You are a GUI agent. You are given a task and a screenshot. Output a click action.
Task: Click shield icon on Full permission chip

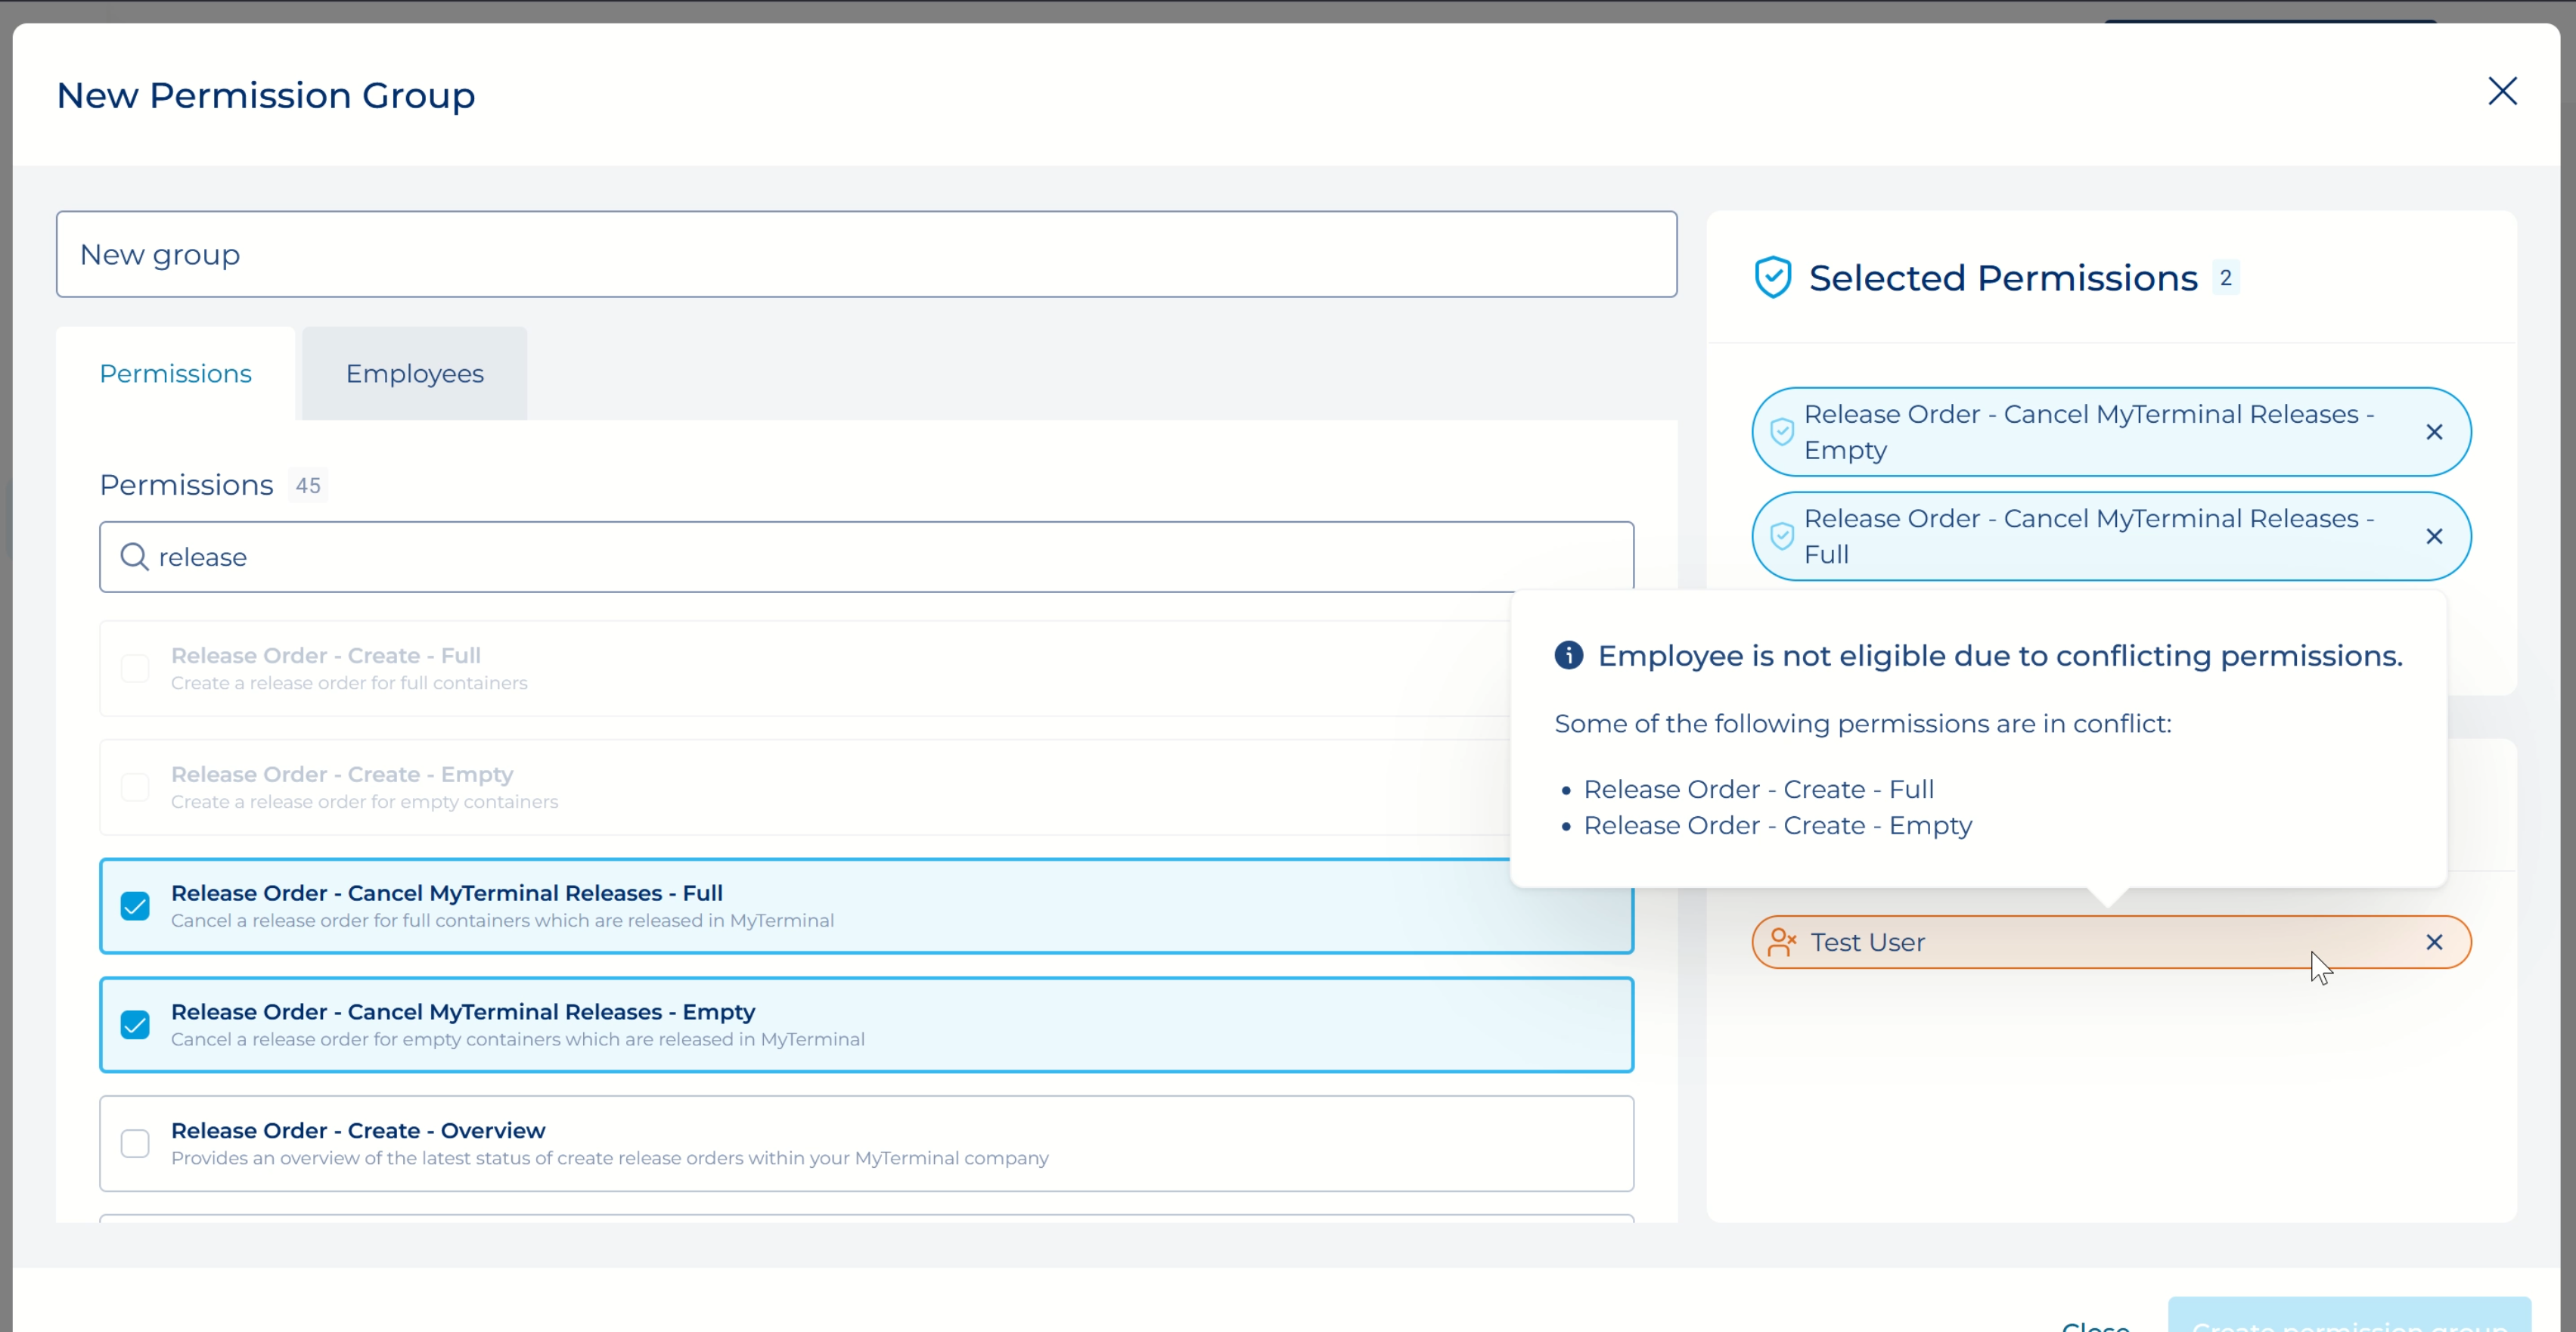(x=1781, y=537)
